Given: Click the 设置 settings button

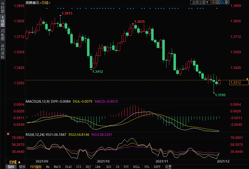Looking at the screenshot, I should (168, 167).
